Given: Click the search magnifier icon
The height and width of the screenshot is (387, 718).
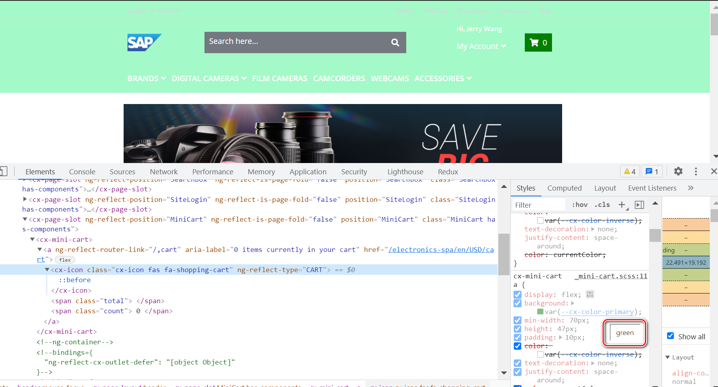Looking at the screenshot, I should click(395, 42).
